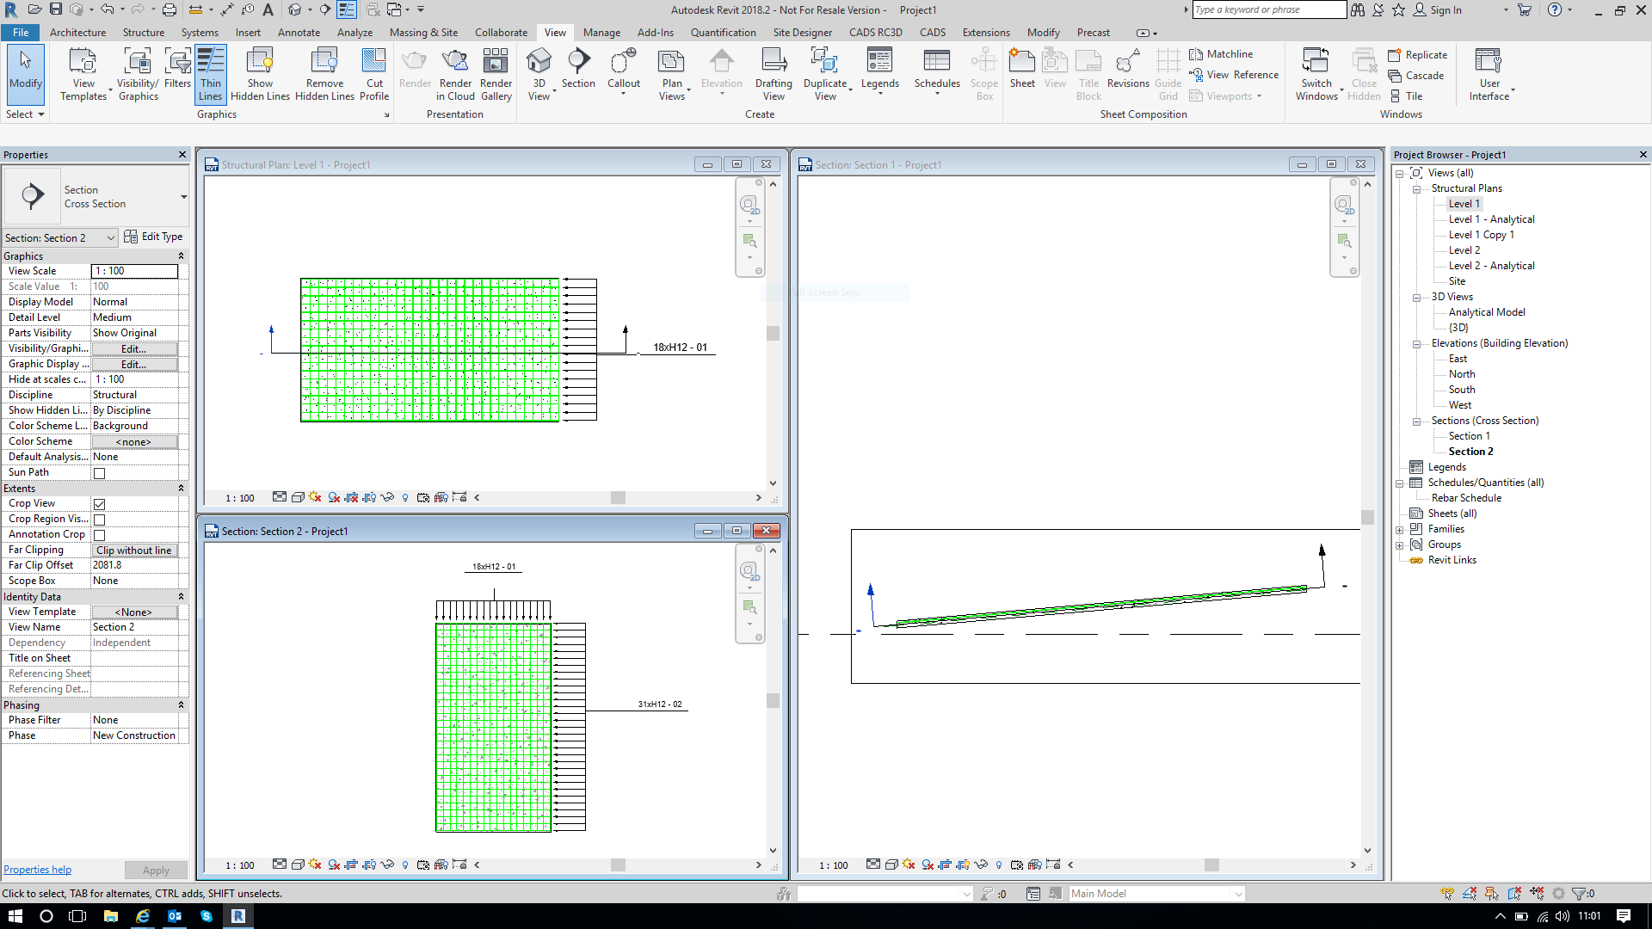Uncheck the Crop View checkbox
This screenshot has height=929, width=1652.
tap(101, 503)
